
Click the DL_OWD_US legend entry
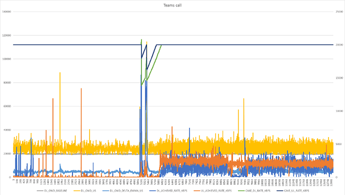(x=88, y=190)
